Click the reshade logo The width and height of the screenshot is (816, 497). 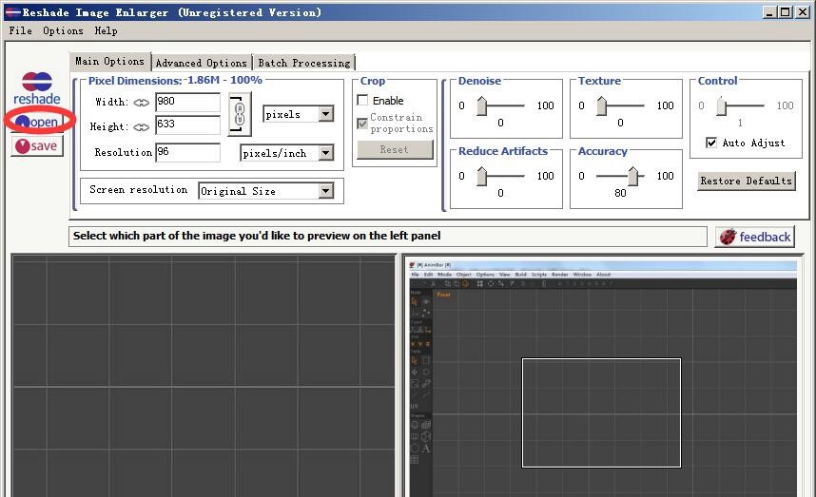(37, 89)
